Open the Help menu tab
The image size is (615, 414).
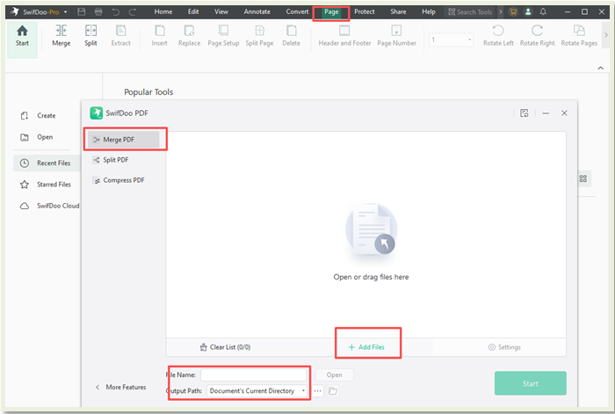click(x=429, y=11)
